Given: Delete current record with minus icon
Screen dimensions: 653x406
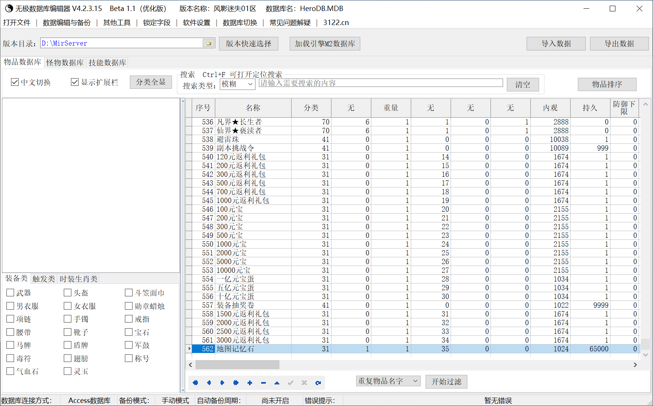Looking at the screenshot, I should [x=263, y=383].
